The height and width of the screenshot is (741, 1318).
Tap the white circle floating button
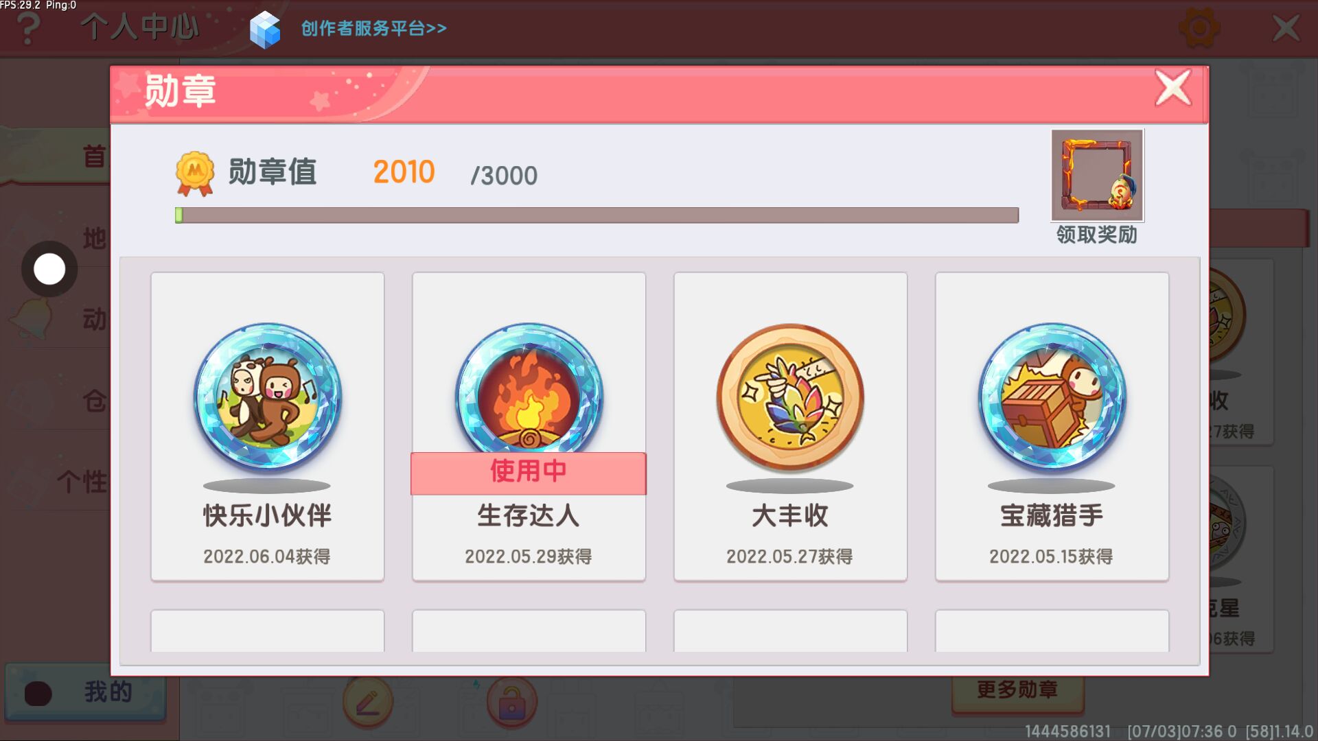49,269
